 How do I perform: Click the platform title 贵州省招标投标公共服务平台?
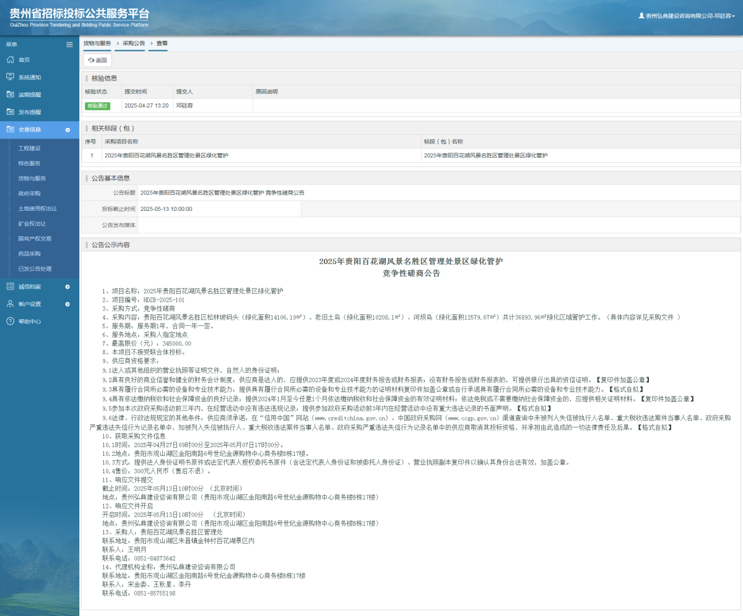pos(80,14)
